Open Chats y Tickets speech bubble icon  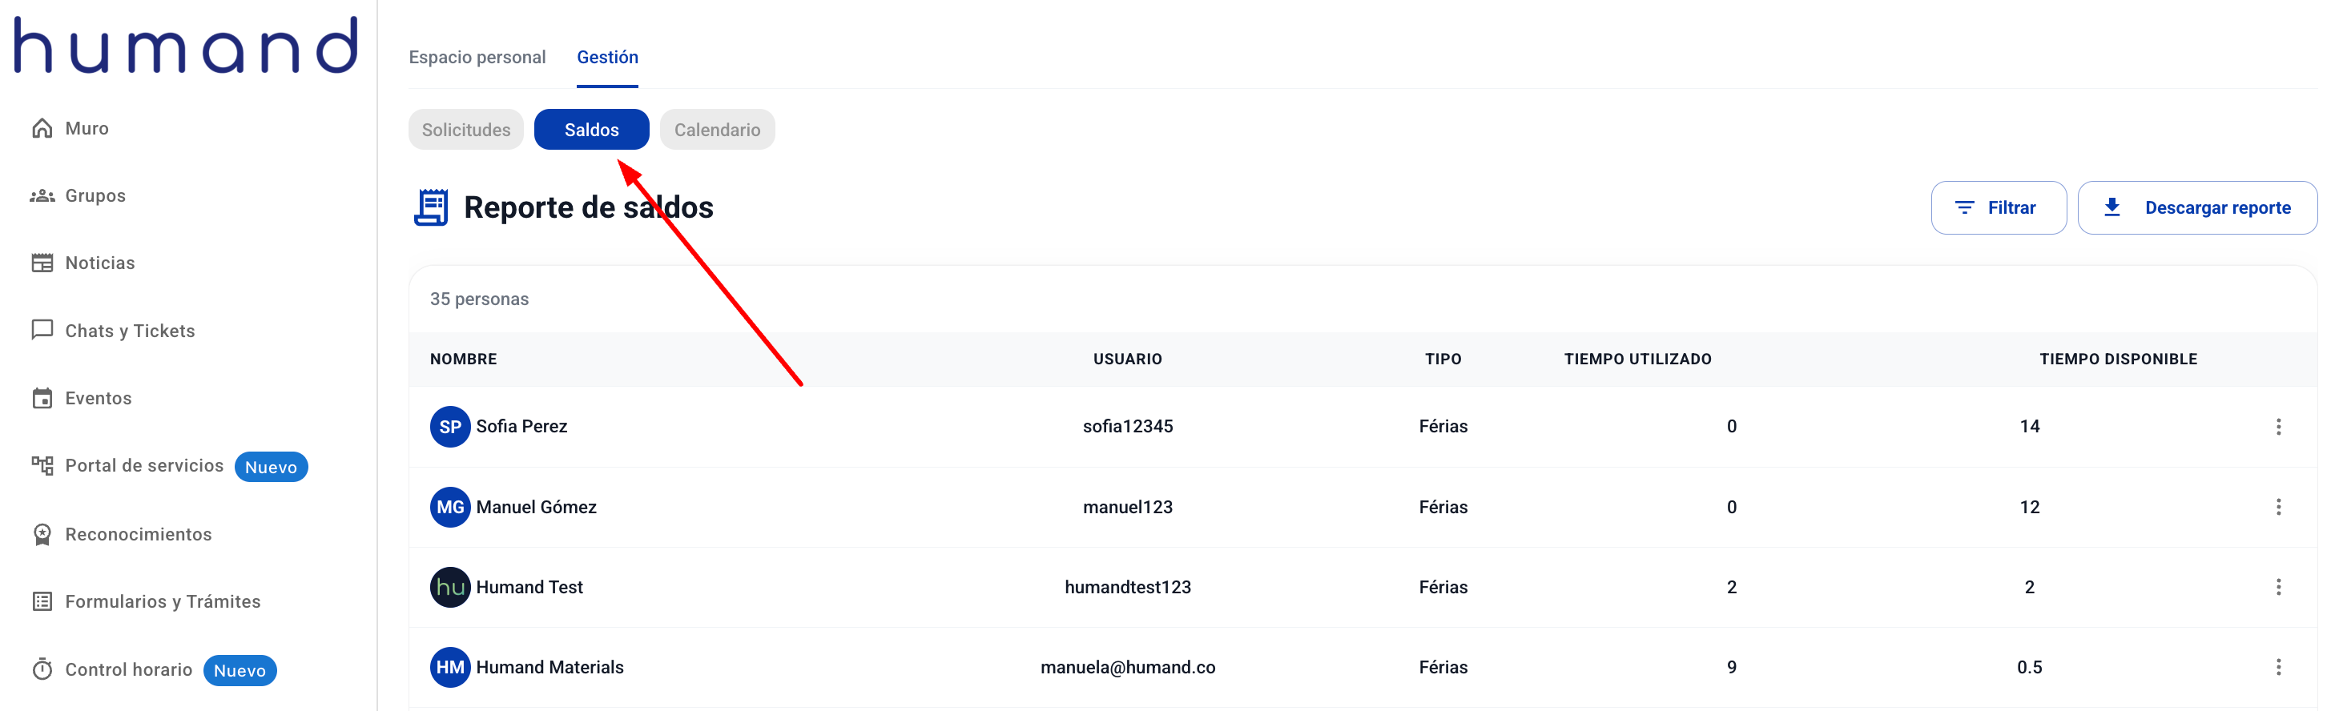pyautogui.click(x=42, y=330)
